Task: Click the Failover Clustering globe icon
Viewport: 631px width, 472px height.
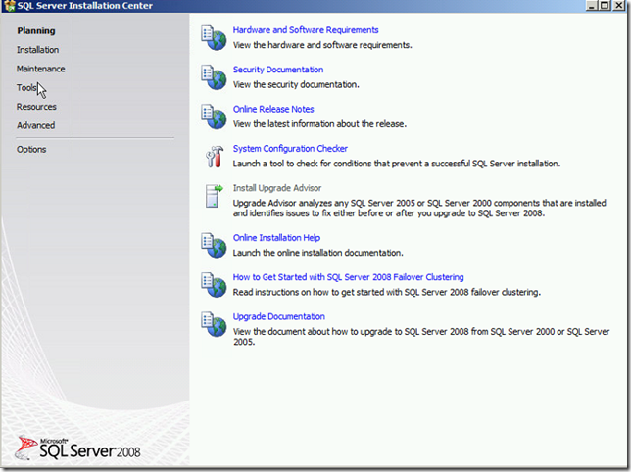Action: (x=214, y=285)
